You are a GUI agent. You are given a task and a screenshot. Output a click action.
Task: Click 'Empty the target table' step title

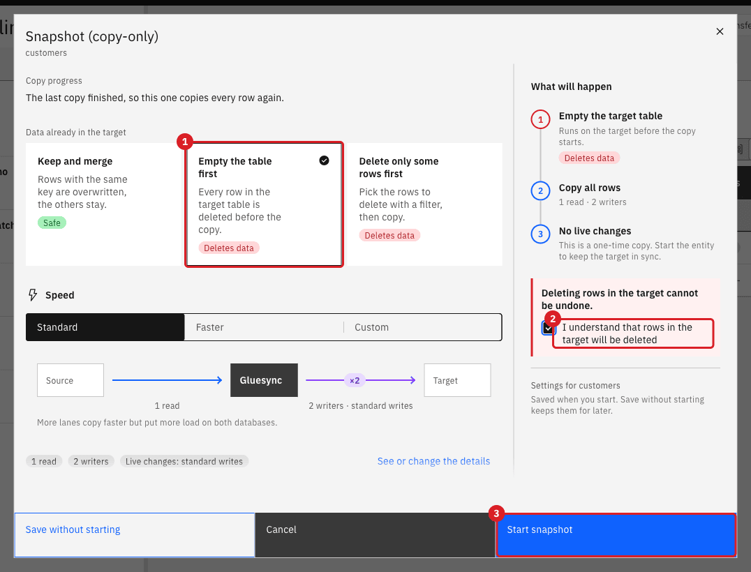tap(610, 116)
